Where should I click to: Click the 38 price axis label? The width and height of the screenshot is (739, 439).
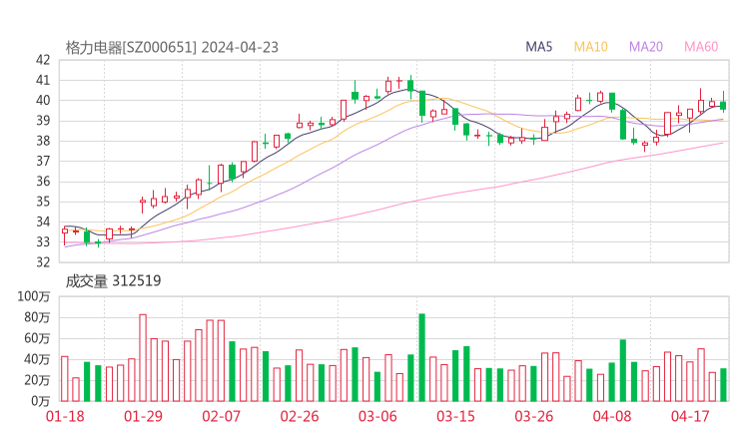click(x=43, y=141)
